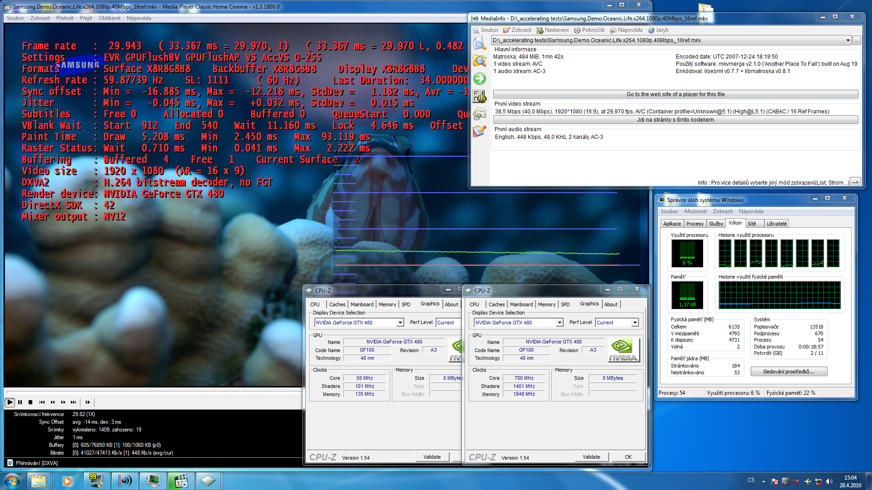Screen dimensions: 872x490
Task: Click the browse '...' button beside MediaInfo path
Action: 857,40
